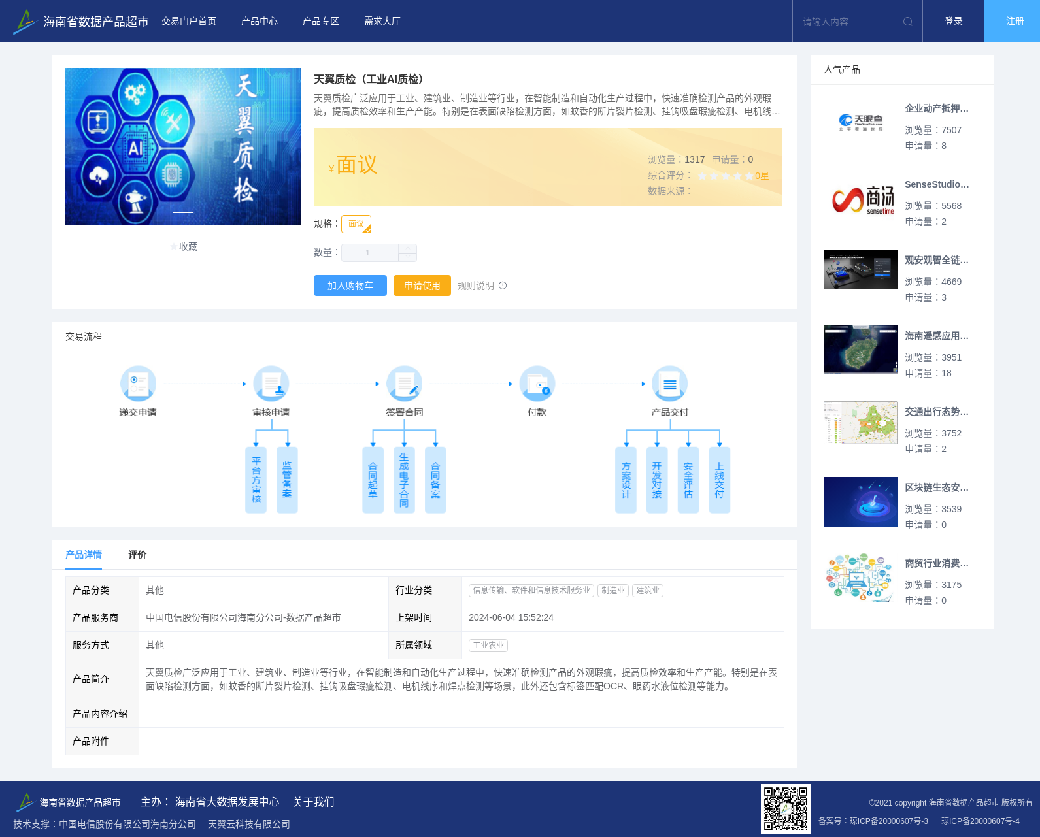This screenshot has width=1040, height=837.
Task: Click the info icon beside 规则说明
Action: [503, 286]
